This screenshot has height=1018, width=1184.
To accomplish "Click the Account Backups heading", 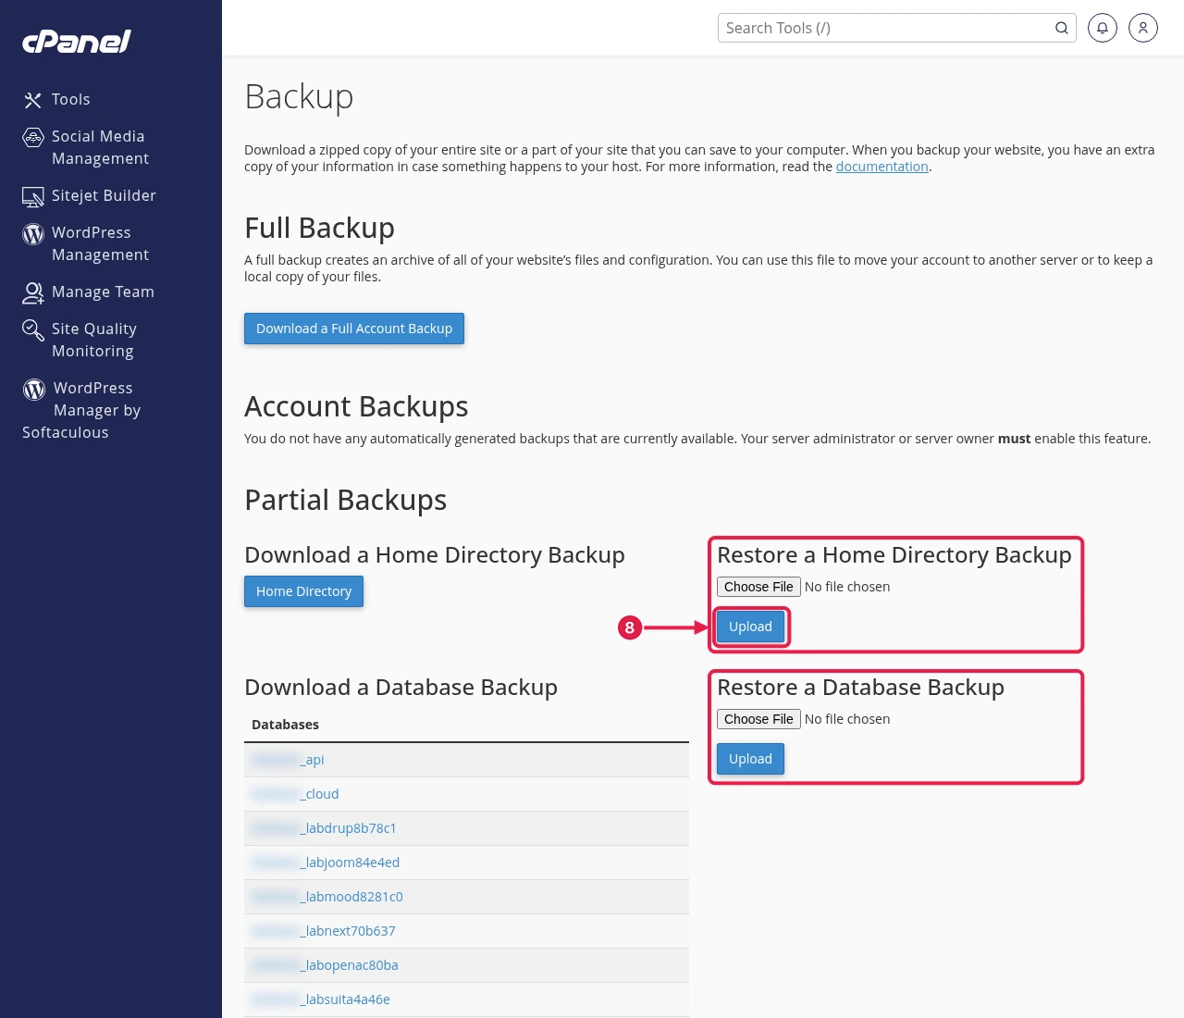I will (x=356, y=406).
